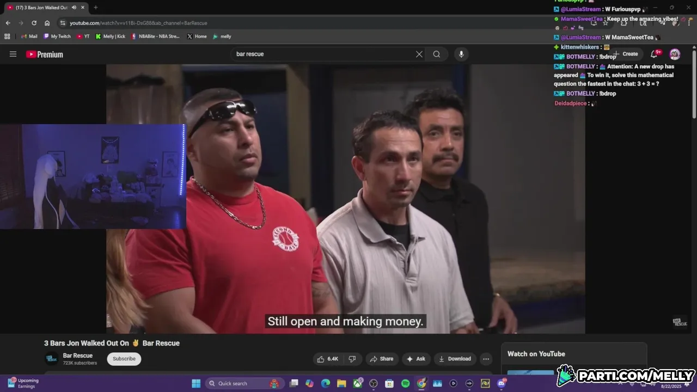697x392 pixels.
Task: Open the bookmarks apps grid icon
Action: pyautogui.click(x=7, y=36)
